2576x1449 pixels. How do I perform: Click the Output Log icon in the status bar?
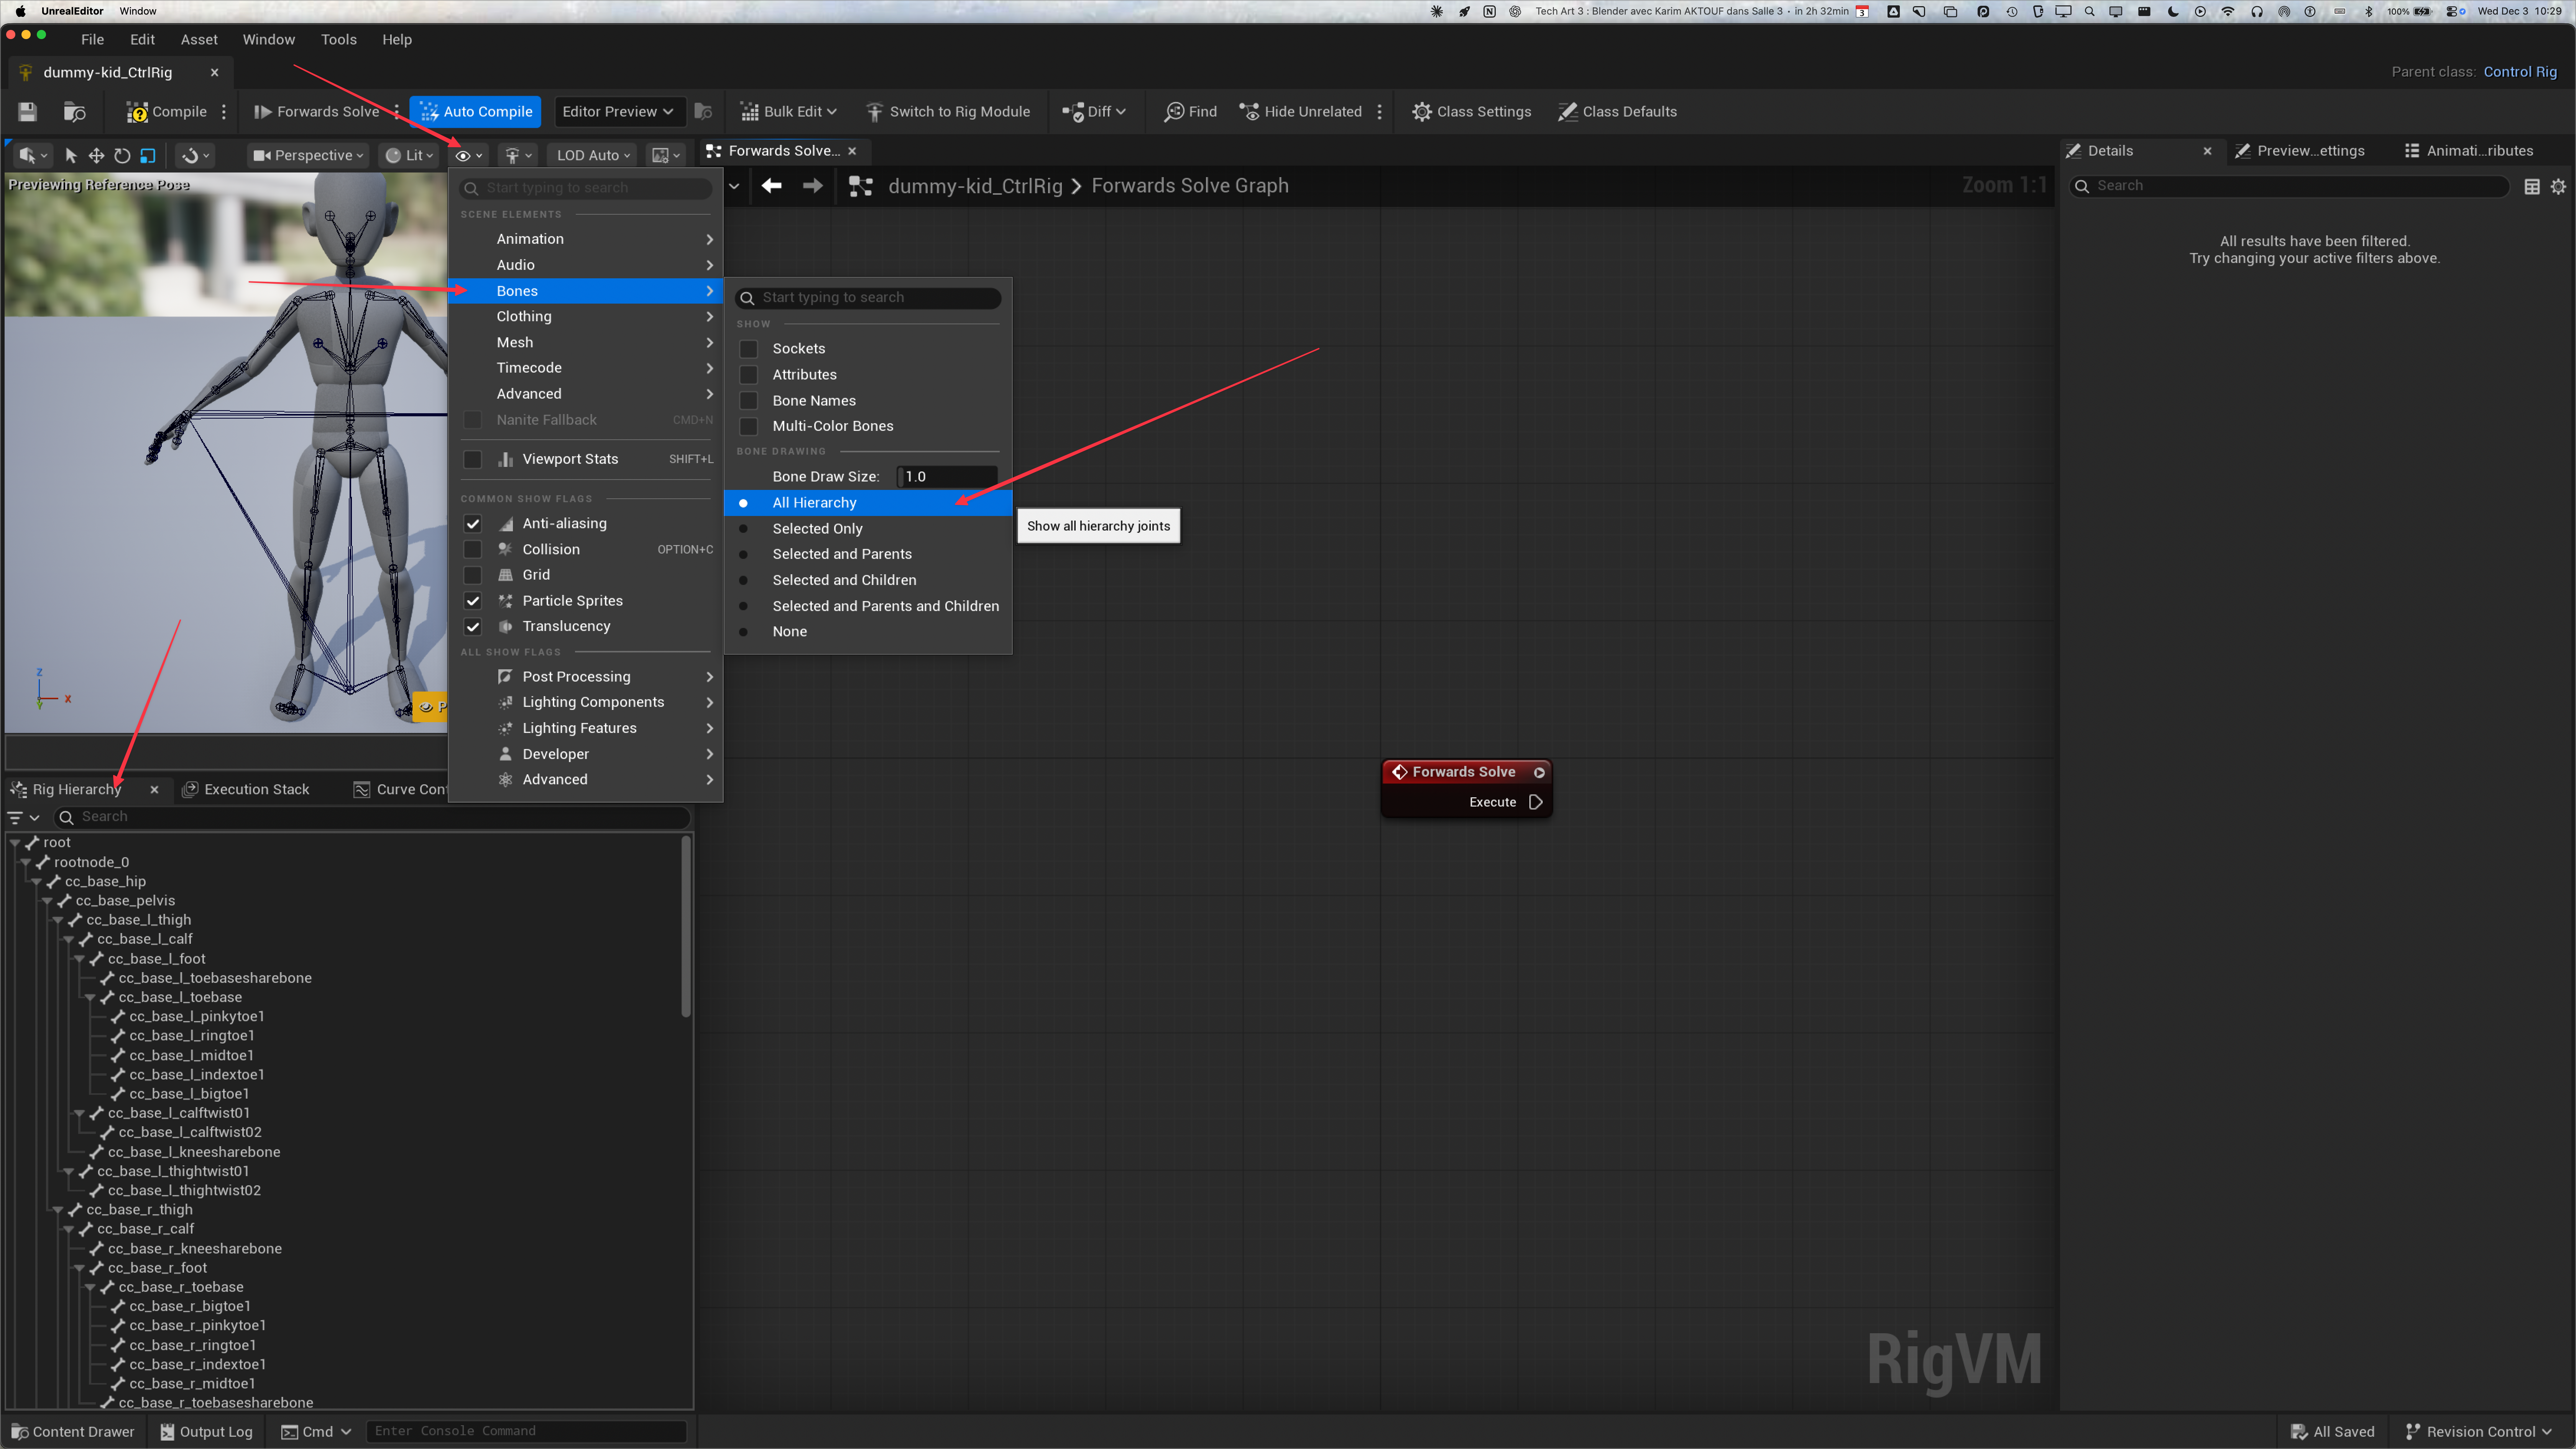point(167,1432)
